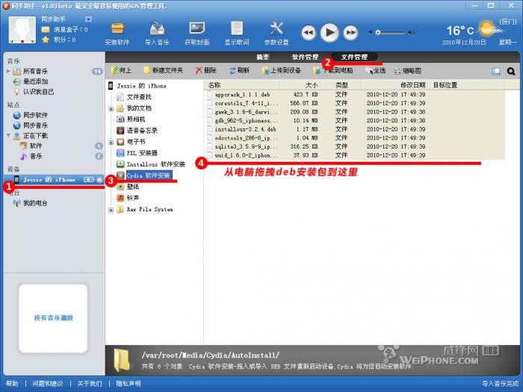This screenshot has width=523, height=392.
Task: Click the 缩略图 thumbnail view button
Action: coord(408,71)
